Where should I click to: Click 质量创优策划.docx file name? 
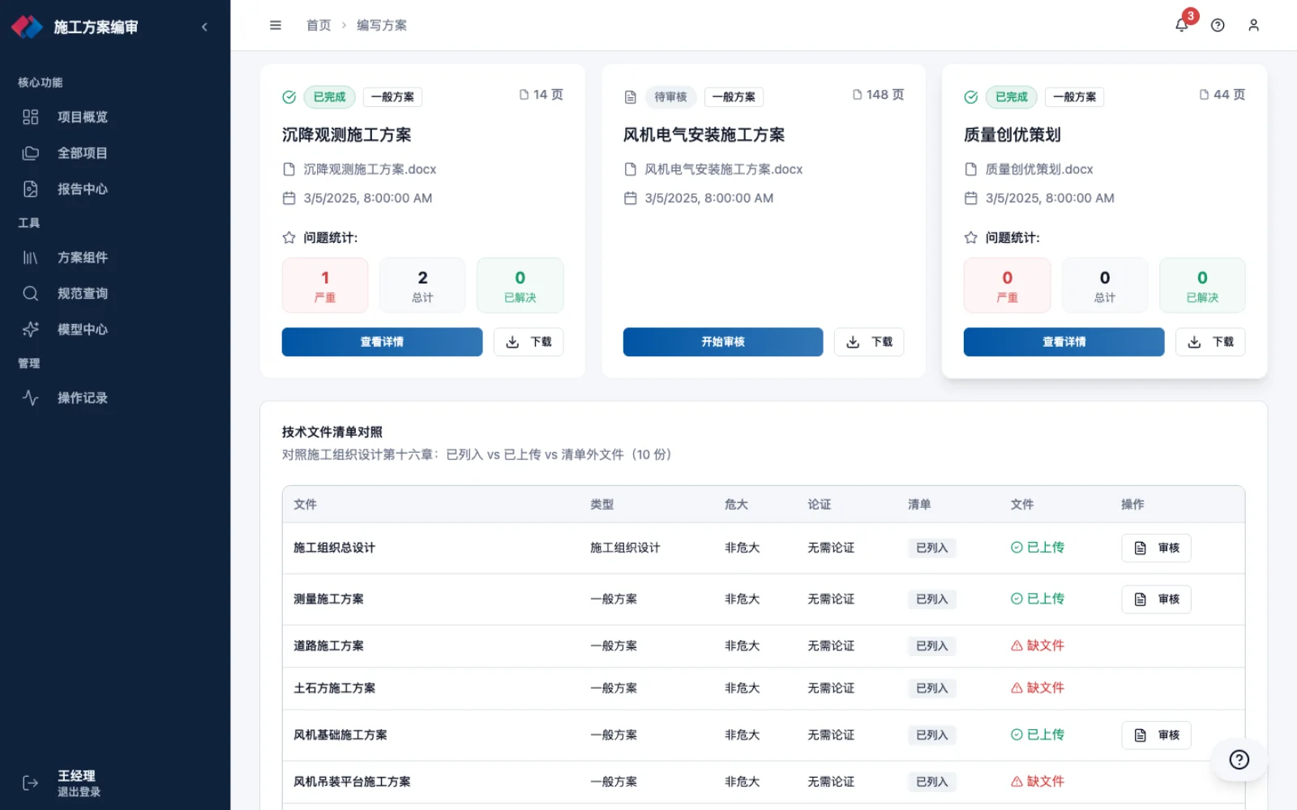1039,169
